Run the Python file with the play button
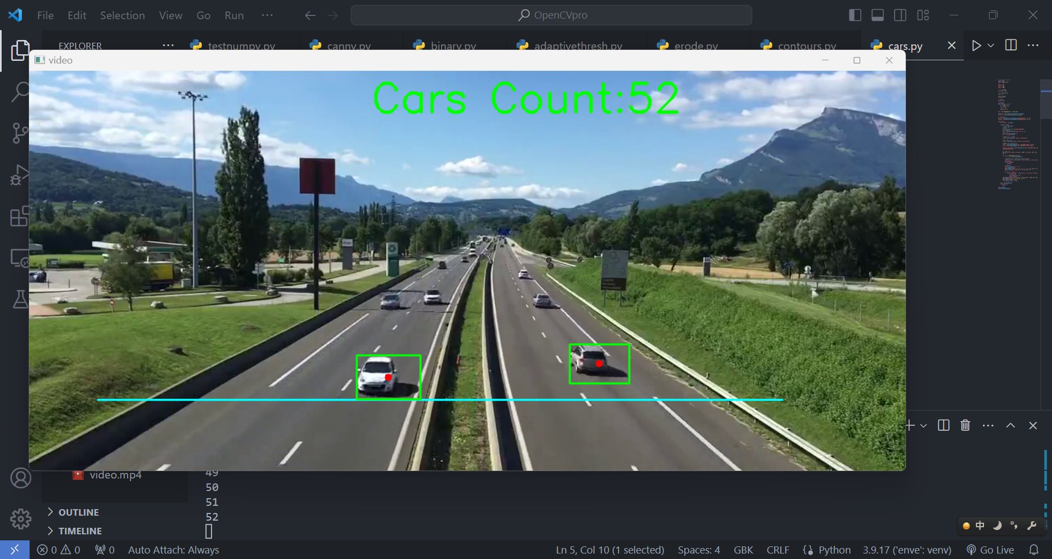The image size is (1052, 559). coord(976,45)
